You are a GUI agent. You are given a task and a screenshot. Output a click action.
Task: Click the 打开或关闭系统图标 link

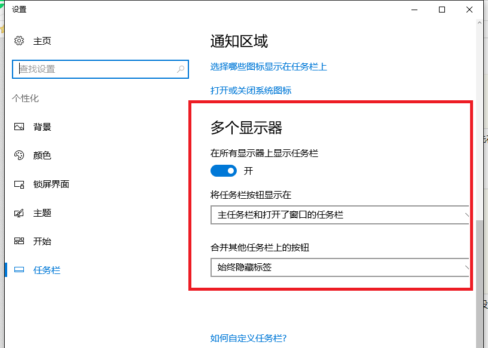click(251, 91)
